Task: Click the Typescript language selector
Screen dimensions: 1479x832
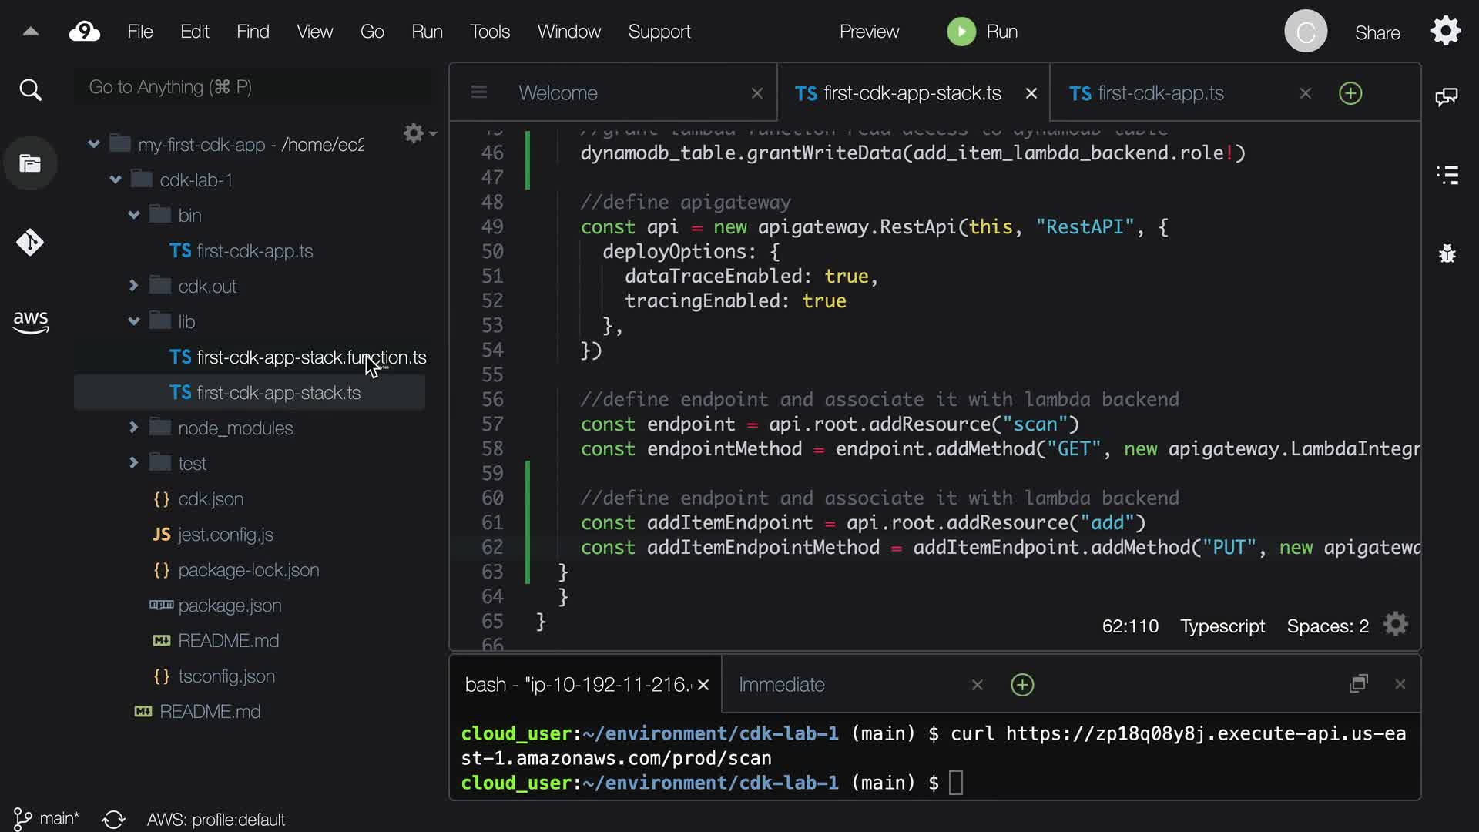Action: 1222,626
